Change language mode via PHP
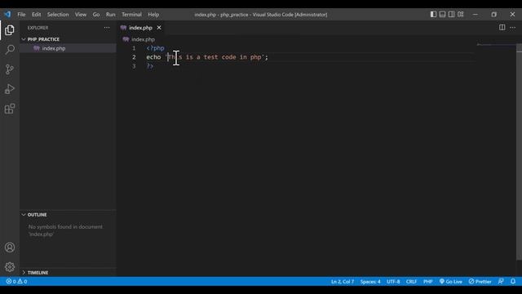 point(427,282)
